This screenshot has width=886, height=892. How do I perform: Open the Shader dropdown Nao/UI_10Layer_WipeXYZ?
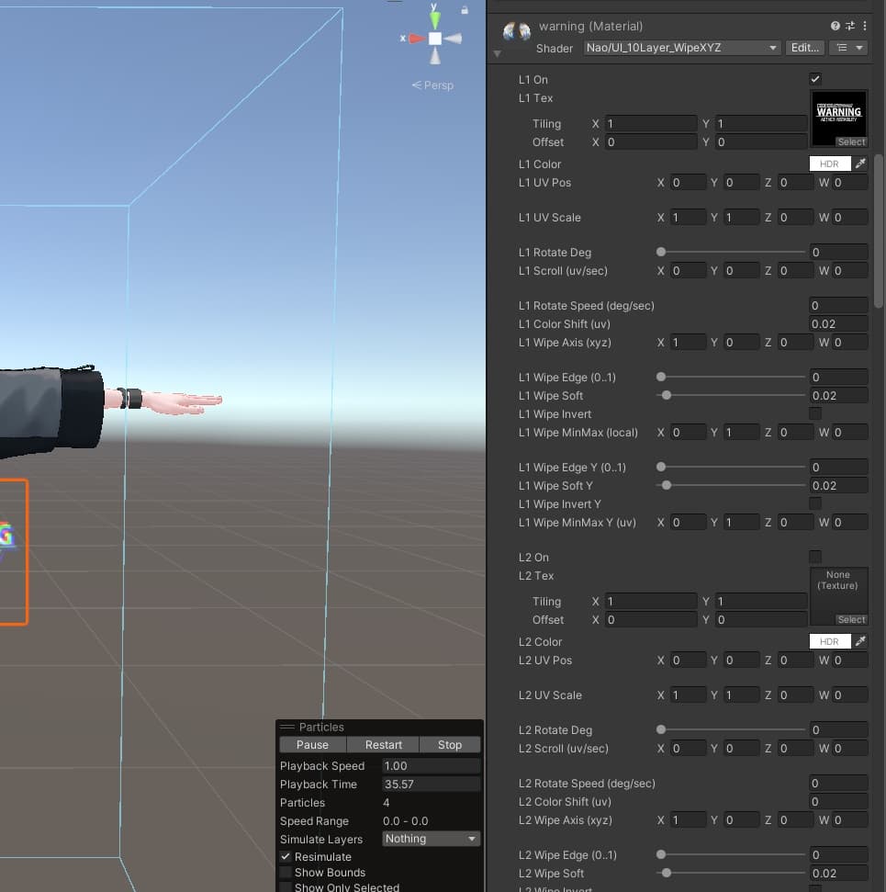pyautogui.click(x=681, y=48)
